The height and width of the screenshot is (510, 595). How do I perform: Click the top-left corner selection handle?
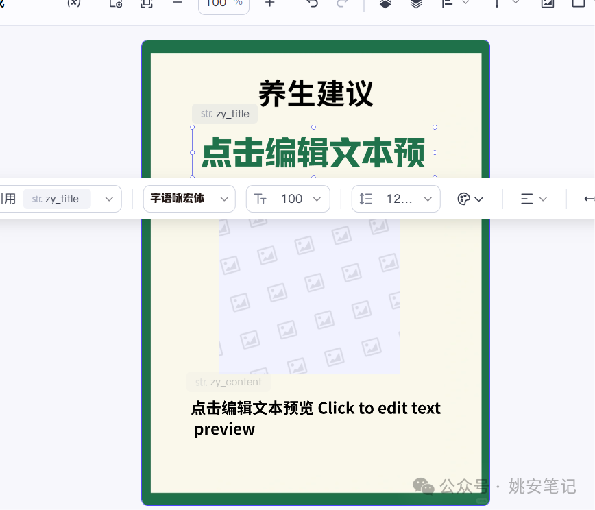tap(193, 127)
